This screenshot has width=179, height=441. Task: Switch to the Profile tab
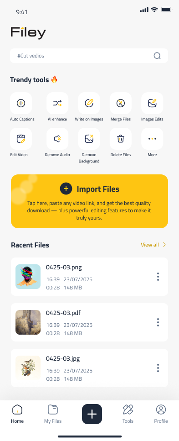tap(161, 414)
